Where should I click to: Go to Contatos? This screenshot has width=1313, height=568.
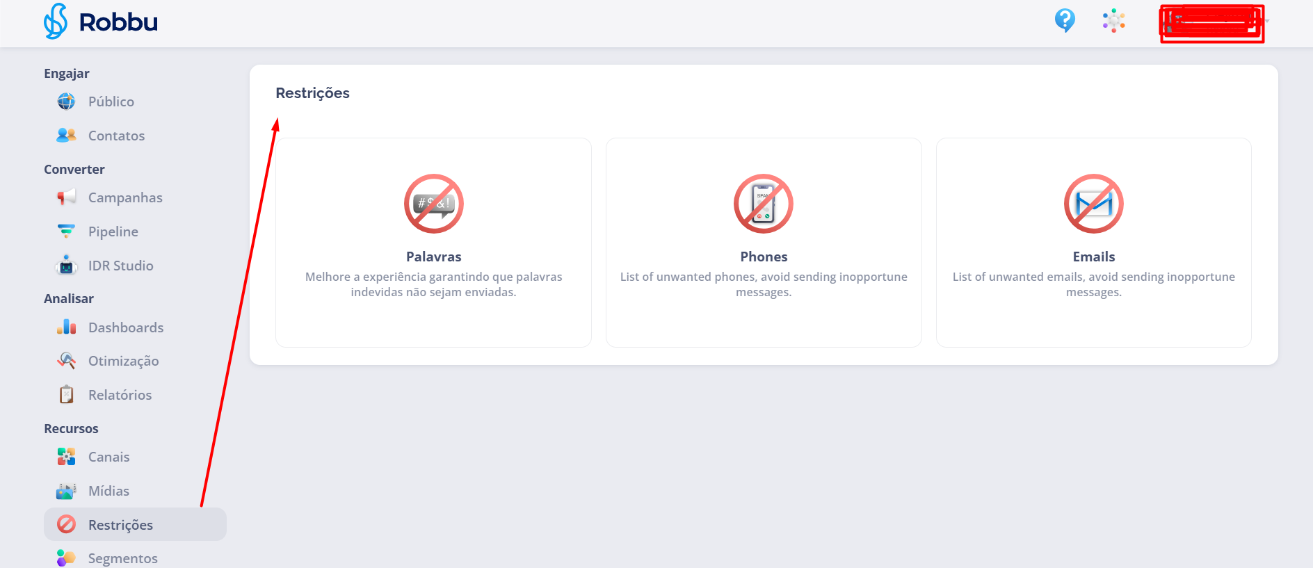tap(116, 136)
